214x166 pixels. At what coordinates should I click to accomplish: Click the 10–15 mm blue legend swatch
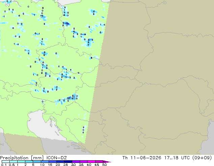pos(45,162)
